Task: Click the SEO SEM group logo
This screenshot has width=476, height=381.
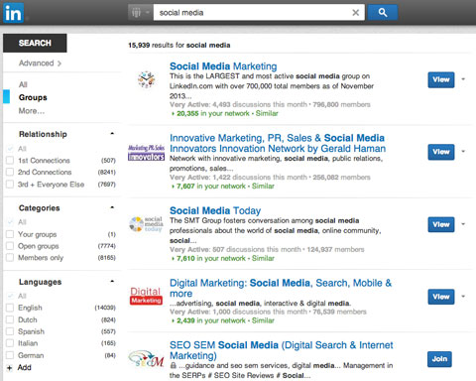Action: click(146, 359)
